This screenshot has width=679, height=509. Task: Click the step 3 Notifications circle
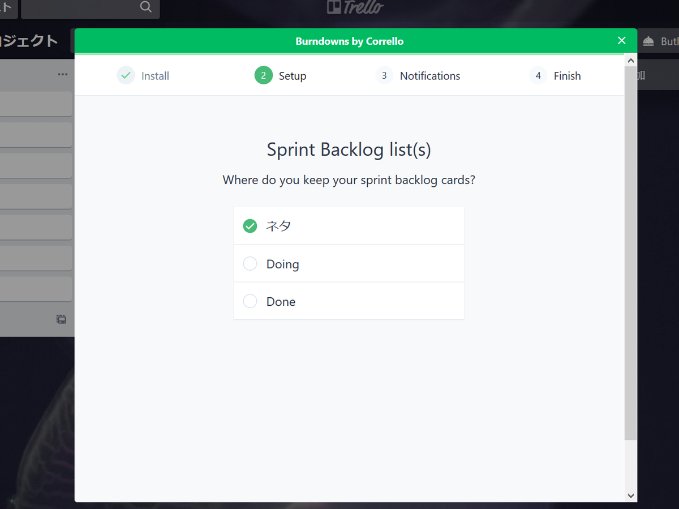[384, 75]
